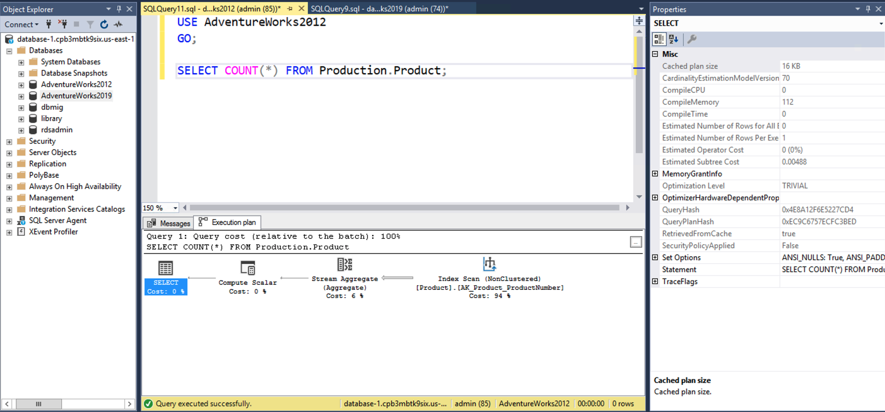The image size is (885, 412).
Task: Expand the rdsadmin database
Action: pyautogui.click(x=21, y=130)
